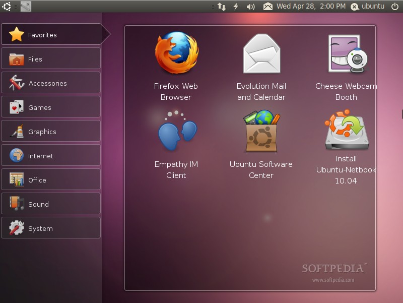Click the battery power indicator icon
The image size is (403, 303).
click(236, 6)
